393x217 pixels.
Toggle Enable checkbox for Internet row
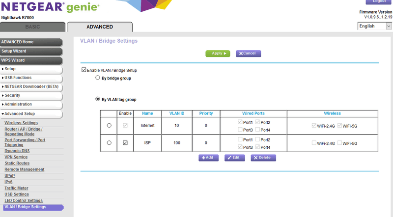[x=125, y=125]
